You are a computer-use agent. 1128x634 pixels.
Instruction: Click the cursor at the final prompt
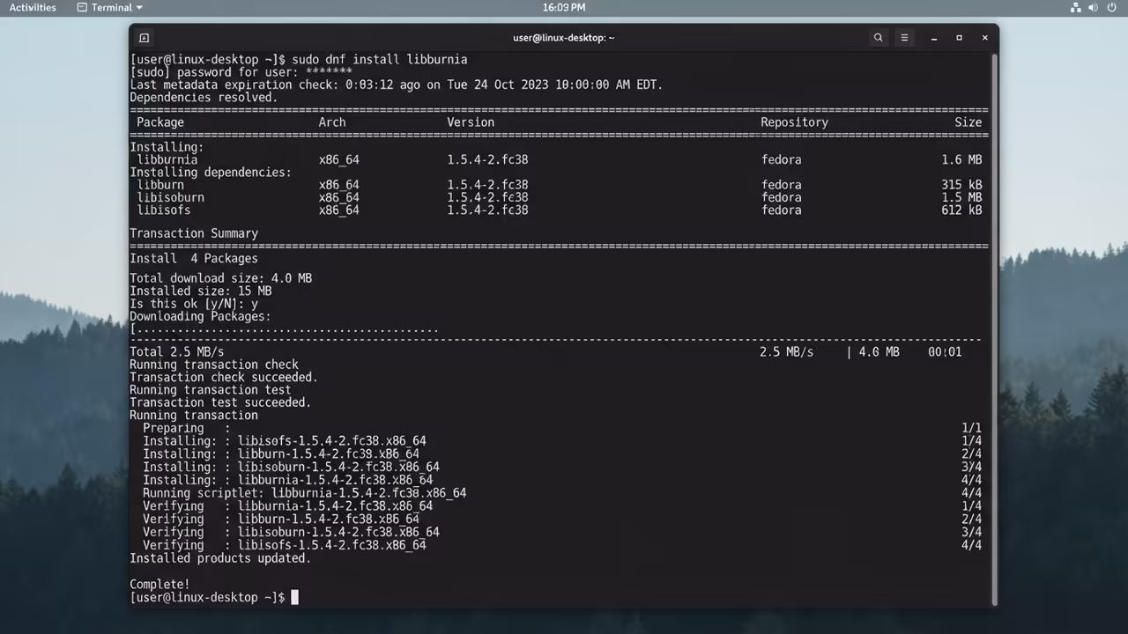(295, 598)
